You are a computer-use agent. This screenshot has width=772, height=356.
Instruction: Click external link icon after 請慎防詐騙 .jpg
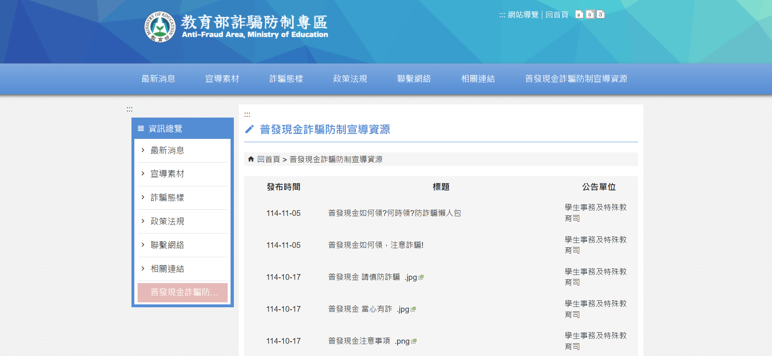[421, 277]
